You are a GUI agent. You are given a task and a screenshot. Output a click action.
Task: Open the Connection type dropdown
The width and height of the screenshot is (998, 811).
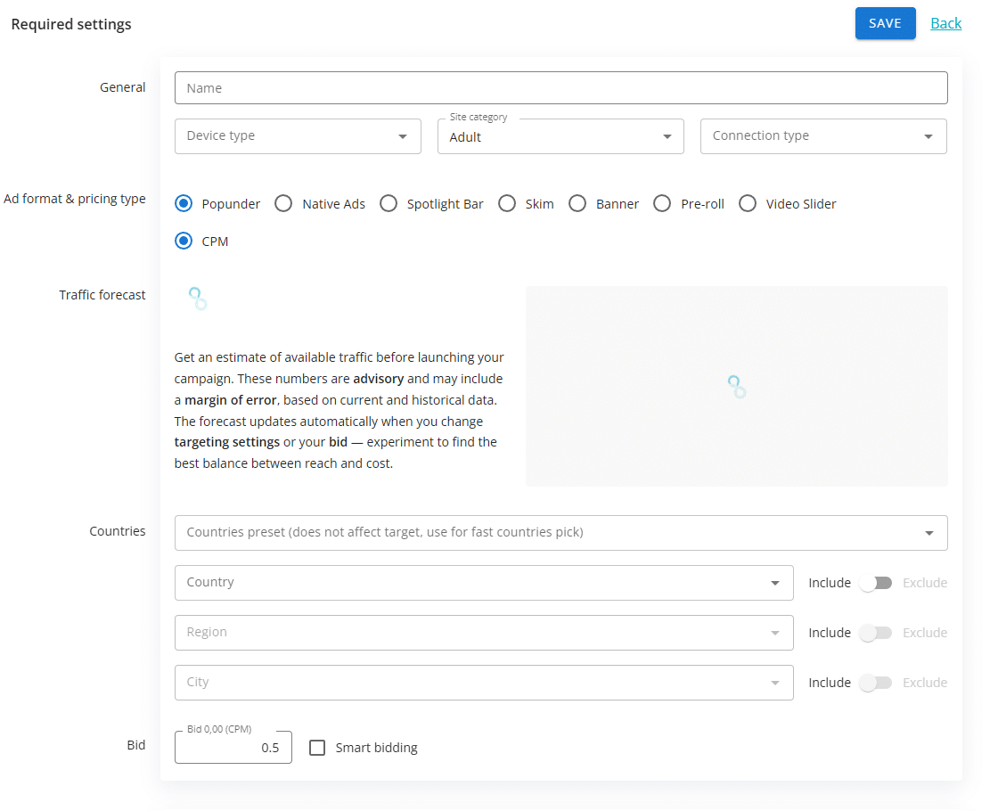click(x=823, y=136)
